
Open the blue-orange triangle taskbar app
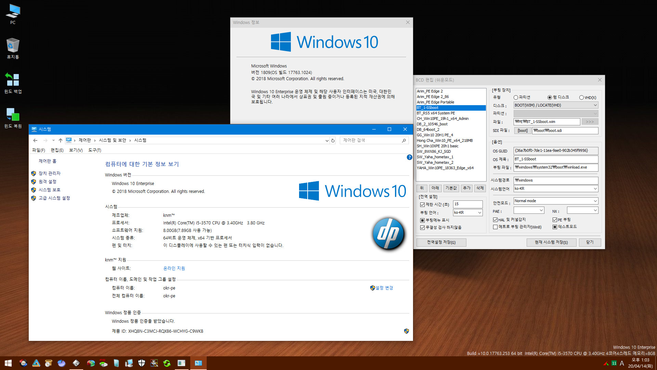tap(36, 363)
